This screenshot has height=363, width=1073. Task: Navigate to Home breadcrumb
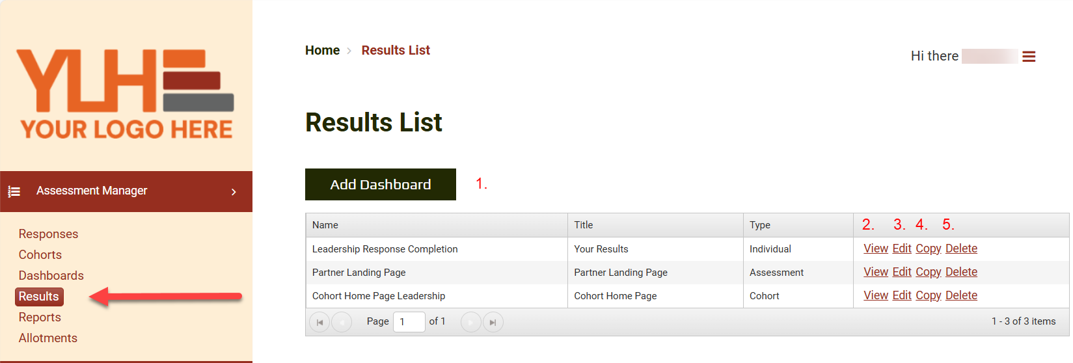(x=323, y=50)
